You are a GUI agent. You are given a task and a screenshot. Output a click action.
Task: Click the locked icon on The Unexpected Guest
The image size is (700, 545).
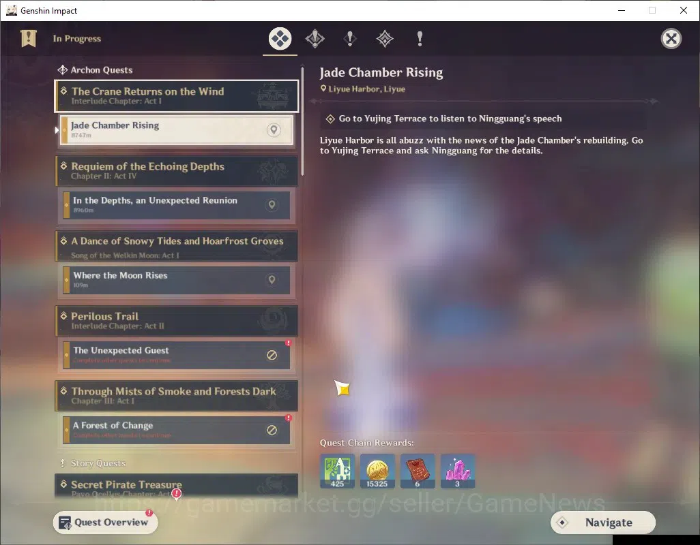(272, 355)
